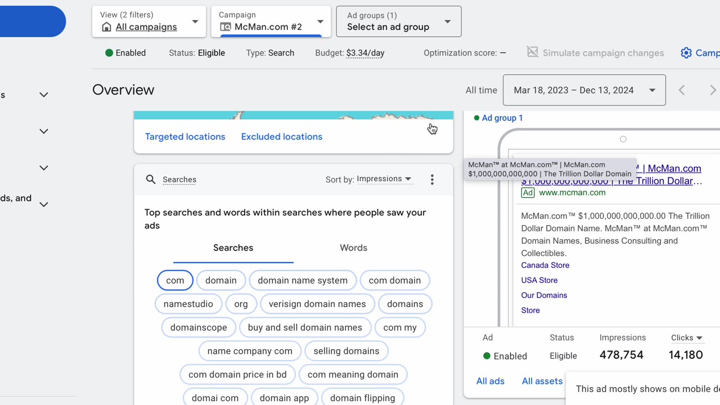Go to previous date range arrow
This screenshot has height=405, width=720.
point(682,90)
